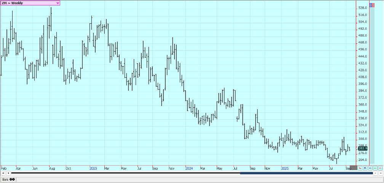This screenshot has width=384, height=183.
Task: Click the 264.0 price axis label
Action: (362, 160)
